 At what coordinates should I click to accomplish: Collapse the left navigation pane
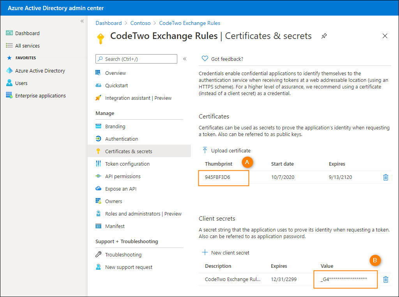coord(82,21)
